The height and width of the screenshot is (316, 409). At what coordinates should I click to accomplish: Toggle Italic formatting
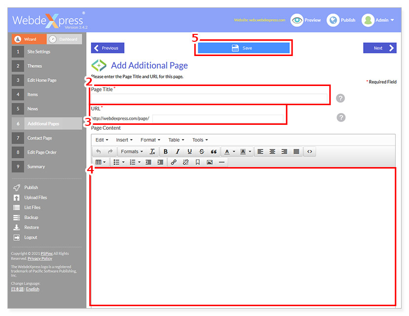177,152
